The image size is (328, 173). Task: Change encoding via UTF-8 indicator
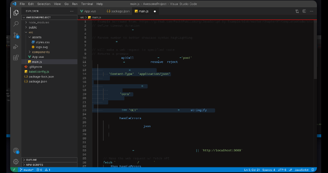point(282,170)
